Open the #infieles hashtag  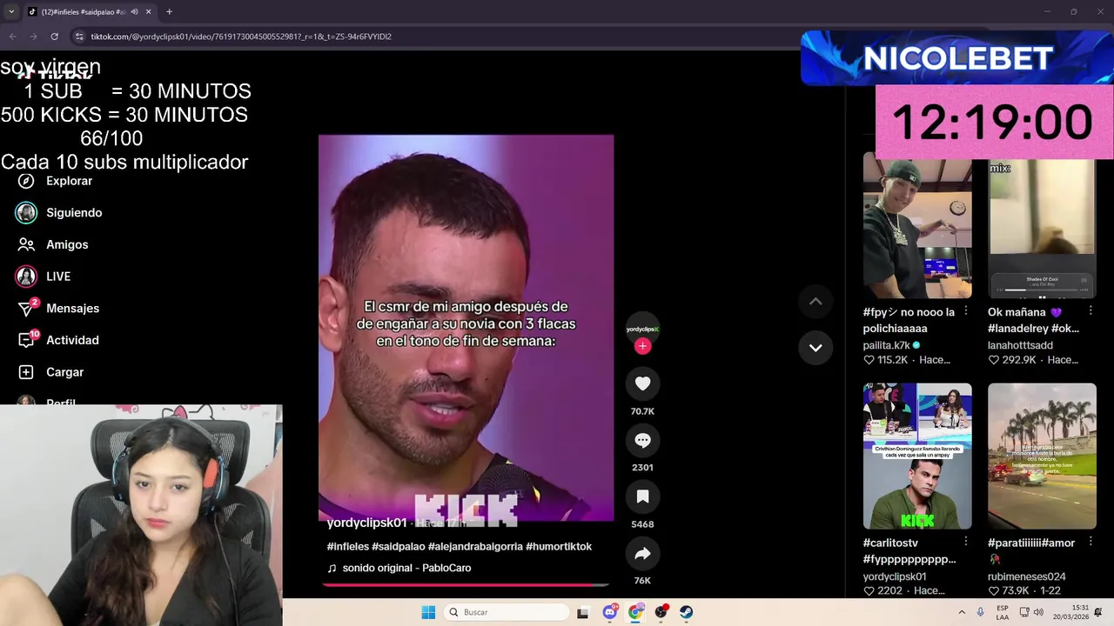point(347,547)
